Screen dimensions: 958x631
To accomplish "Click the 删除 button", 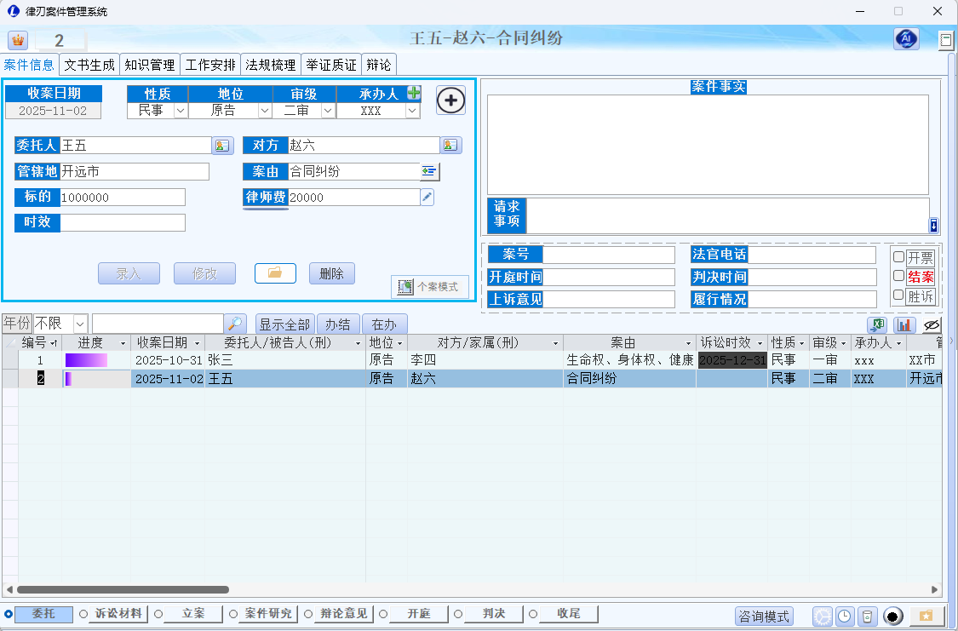I will [x=331, y=273].
